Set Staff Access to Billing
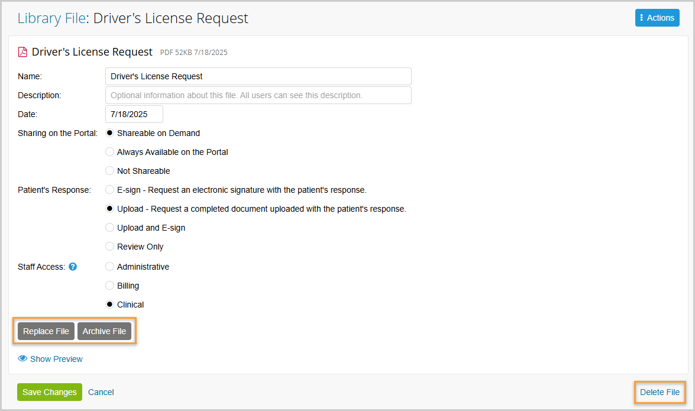Image resolution: width=695 pixels, height=411 pixels. coord(109,286)
